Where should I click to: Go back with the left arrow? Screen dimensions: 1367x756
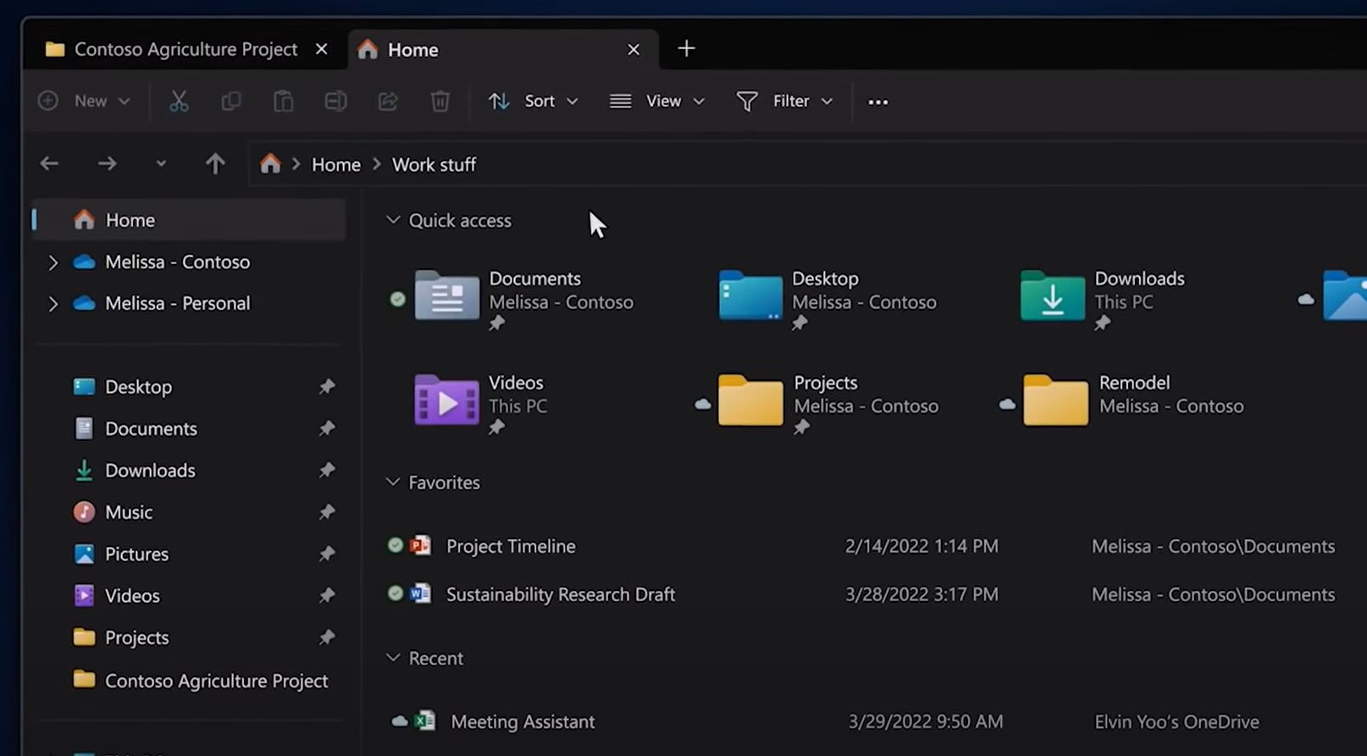pos(49,164)
